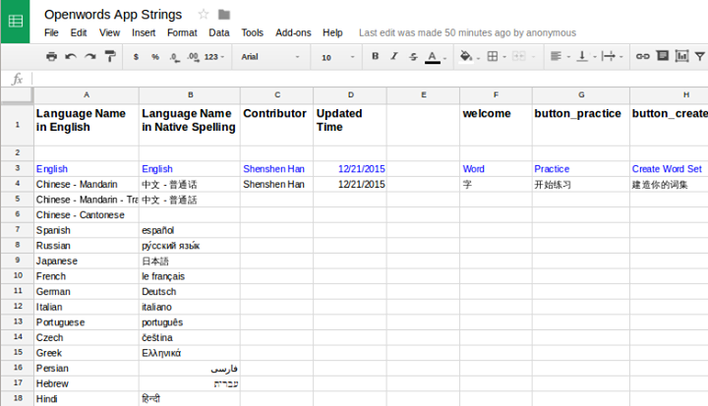Image resolution: width=708 pixels, height=406 pixels.
Task: Click the Merge cells icon
Action: pyautogui.click(x=519, y=56)
